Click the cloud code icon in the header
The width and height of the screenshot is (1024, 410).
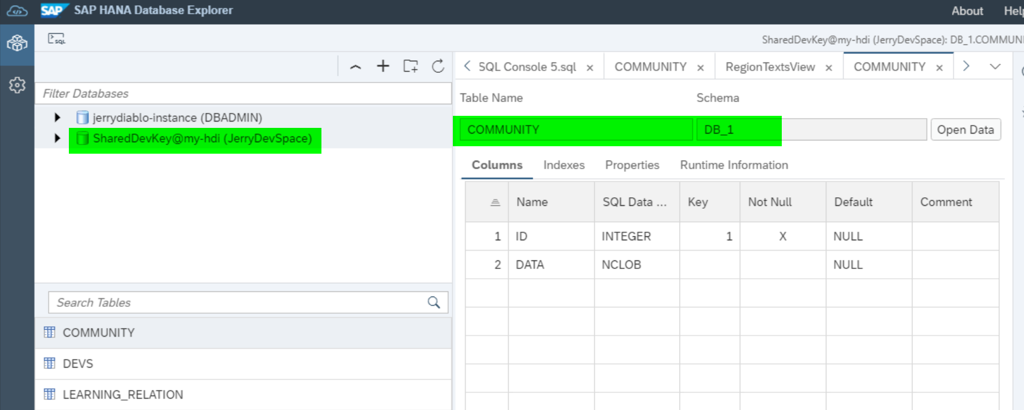[17, 11]
